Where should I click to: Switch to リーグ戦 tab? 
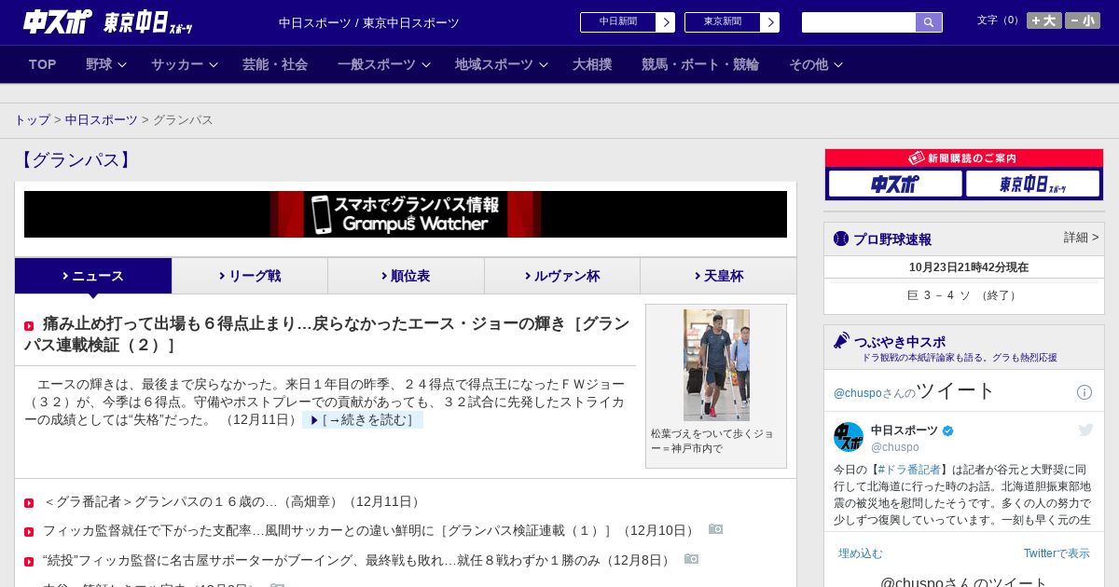point(250,276)
